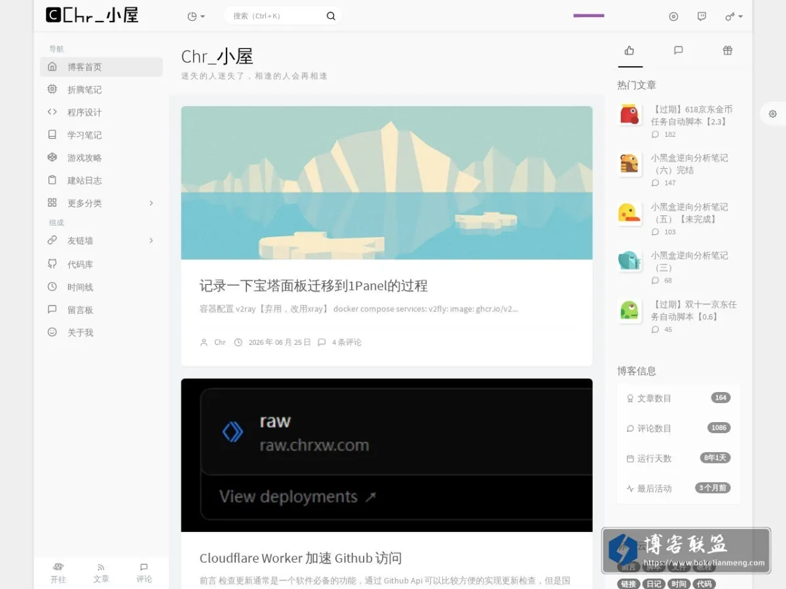This screenshot has height=589, width=786.
Task: Open 小黑盒逆向分析笔记（六）完结
Action: click(689, 164)
